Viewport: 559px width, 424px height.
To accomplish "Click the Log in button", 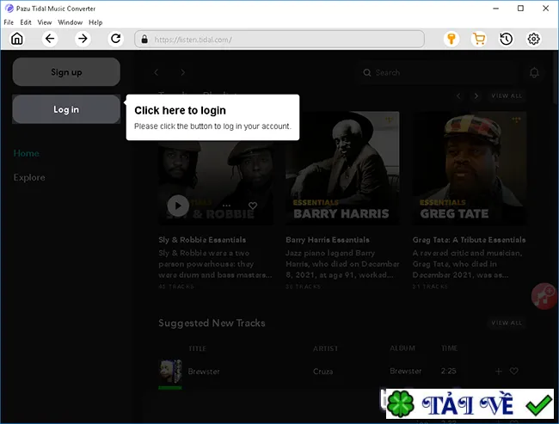I will click(66, 109).
